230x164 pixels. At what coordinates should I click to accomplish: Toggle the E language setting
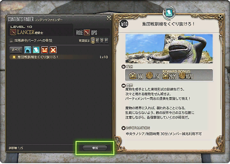click(97, 40)
